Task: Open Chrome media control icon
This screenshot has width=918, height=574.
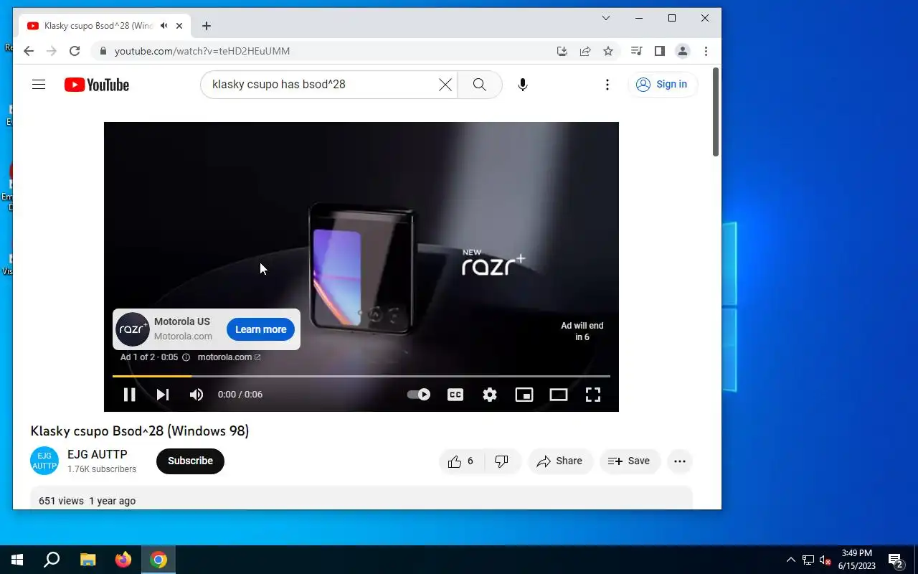Action: tap(636, 51)
